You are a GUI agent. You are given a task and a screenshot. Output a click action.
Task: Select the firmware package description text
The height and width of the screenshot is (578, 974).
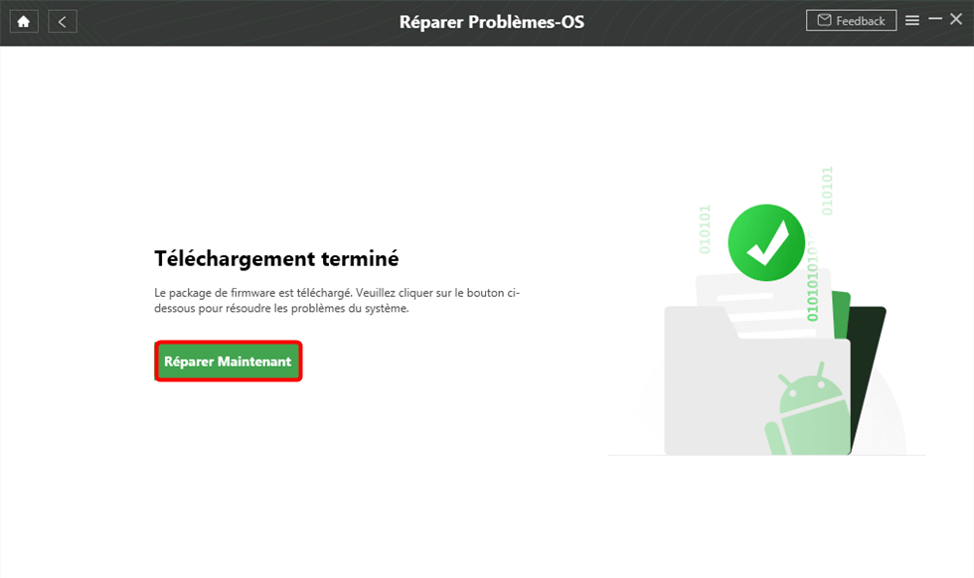337,301
